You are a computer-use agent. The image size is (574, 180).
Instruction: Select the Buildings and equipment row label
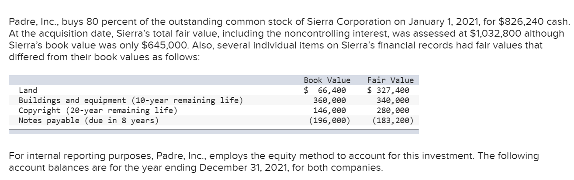pos(131,100)
